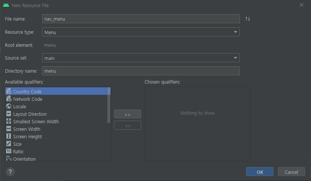Click the available qualifiers list scrollbar
The height and width of the screenshot is (181, 311).
coord(109,105)
